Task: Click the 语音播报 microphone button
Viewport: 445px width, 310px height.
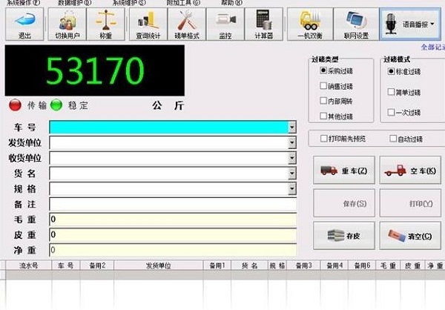Action: (410, 24)
